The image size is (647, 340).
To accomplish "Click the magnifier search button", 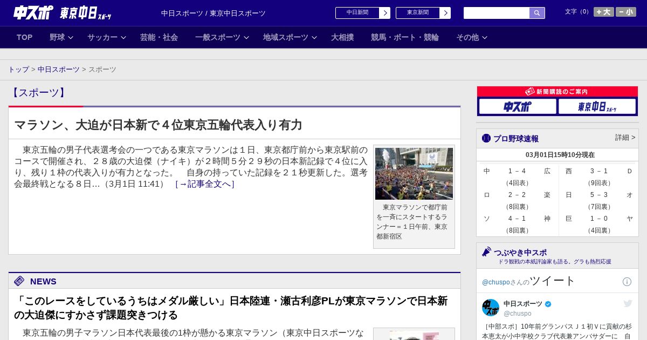I will click(x=537, y=13).
